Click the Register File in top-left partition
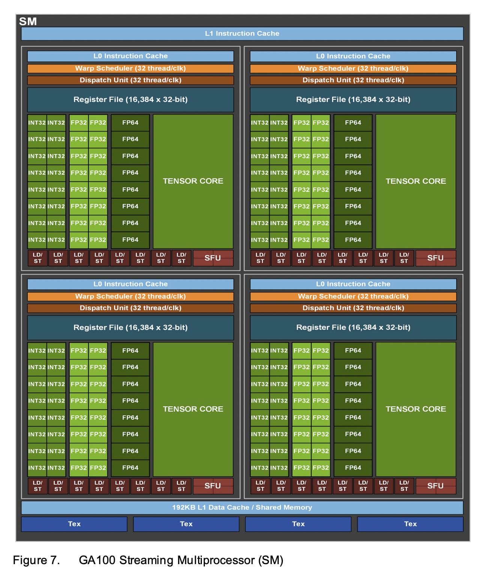Viewport: 484px width, 575px height. click(131, 100)
